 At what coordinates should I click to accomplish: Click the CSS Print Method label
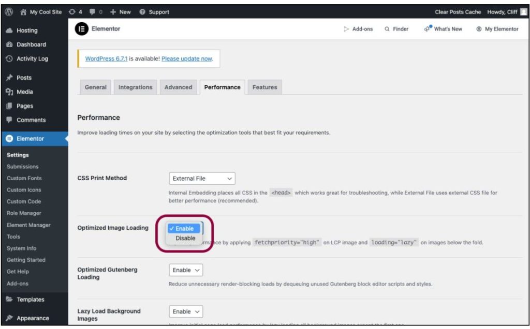(x=102, y=178)
